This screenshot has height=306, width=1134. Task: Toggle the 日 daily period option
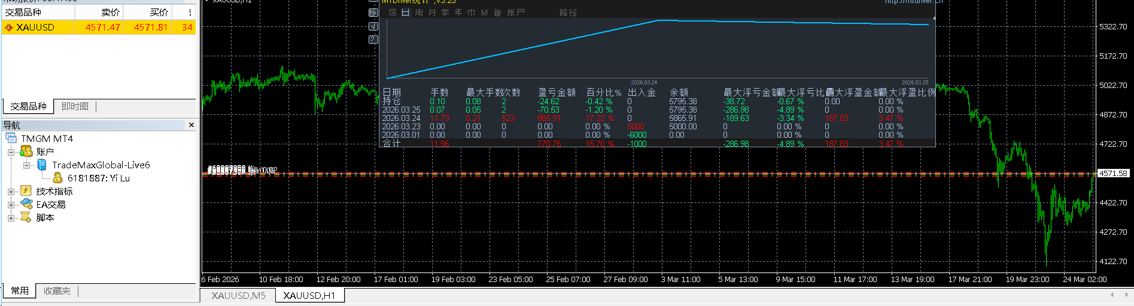(x=406, y=13)
